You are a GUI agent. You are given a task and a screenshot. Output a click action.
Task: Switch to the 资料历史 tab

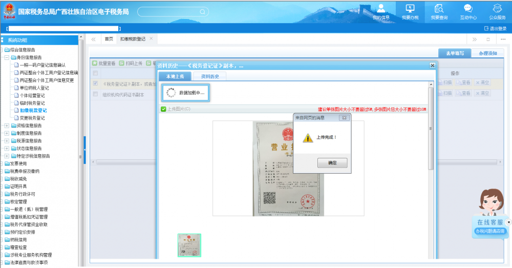pyautogui.click(x=209, y=76)
